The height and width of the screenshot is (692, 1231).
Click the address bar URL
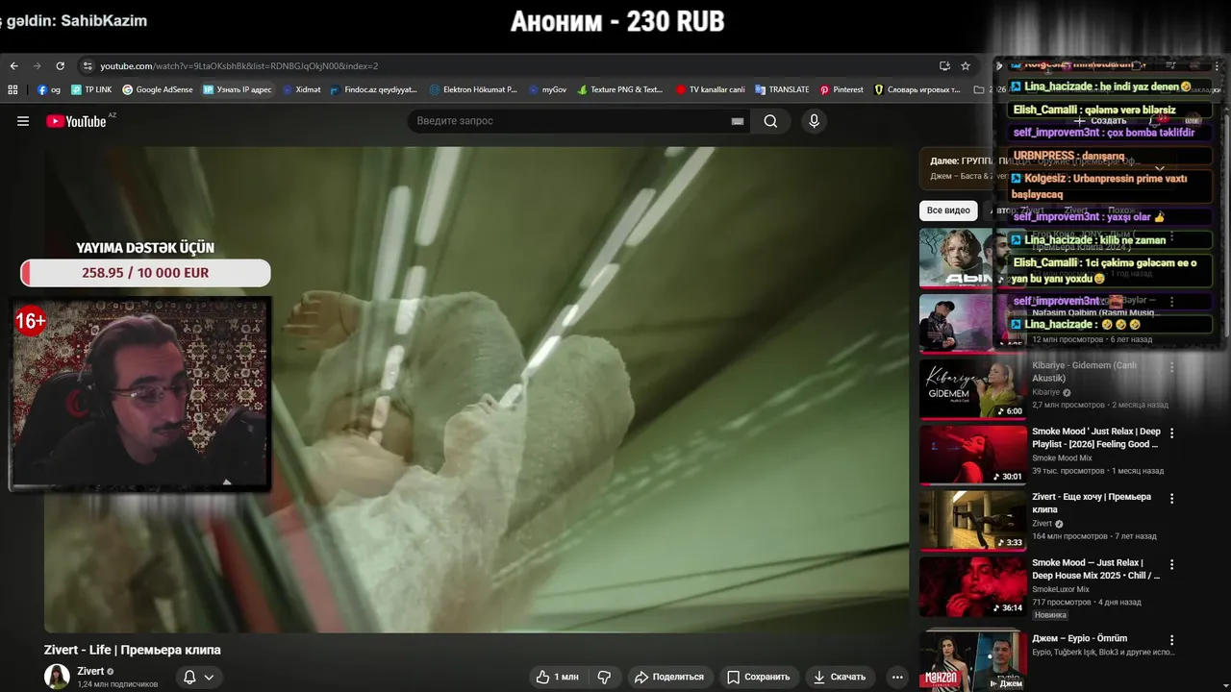point(239,66)
